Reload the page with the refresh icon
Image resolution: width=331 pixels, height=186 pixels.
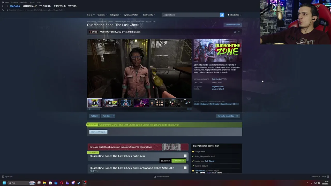coord(3,10)
